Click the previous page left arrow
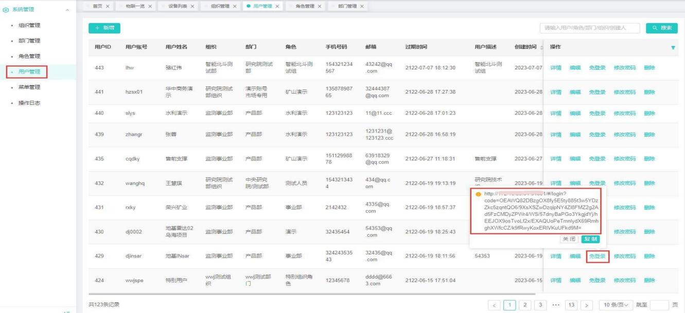The image size is (685, 313). tap(494, 305)
